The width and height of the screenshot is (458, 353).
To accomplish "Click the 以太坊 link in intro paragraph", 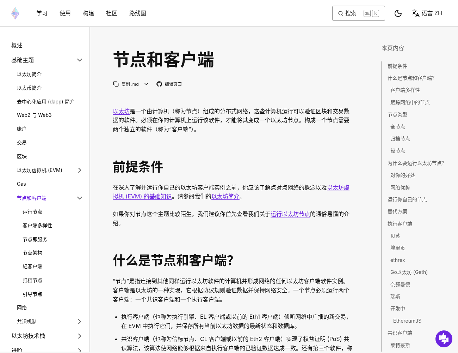I will 121,111.
